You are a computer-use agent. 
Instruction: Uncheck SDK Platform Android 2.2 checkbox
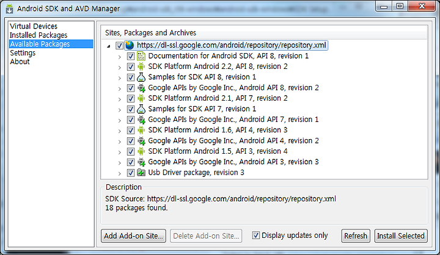coord(131,66)
